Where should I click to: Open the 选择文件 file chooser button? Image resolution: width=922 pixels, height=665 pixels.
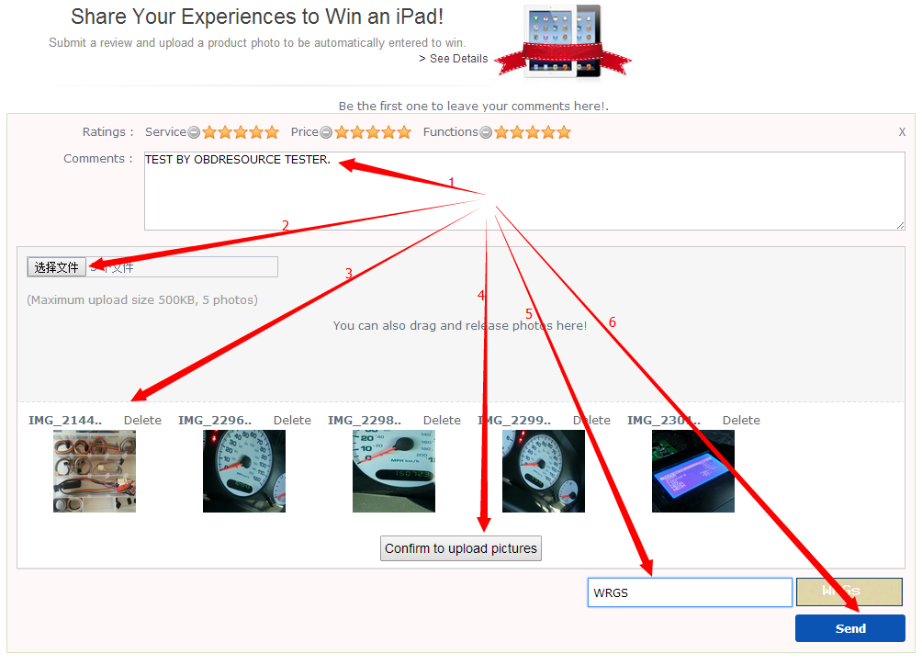[x=56, y=267]
